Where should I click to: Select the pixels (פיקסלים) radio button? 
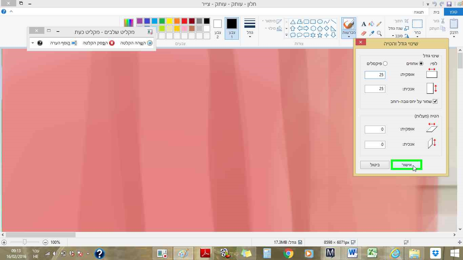click(385, 63)
